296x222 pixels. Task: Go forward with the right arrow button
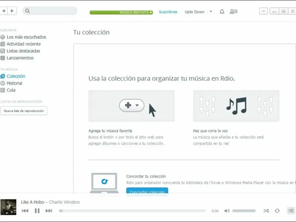(x=12, y=11)
